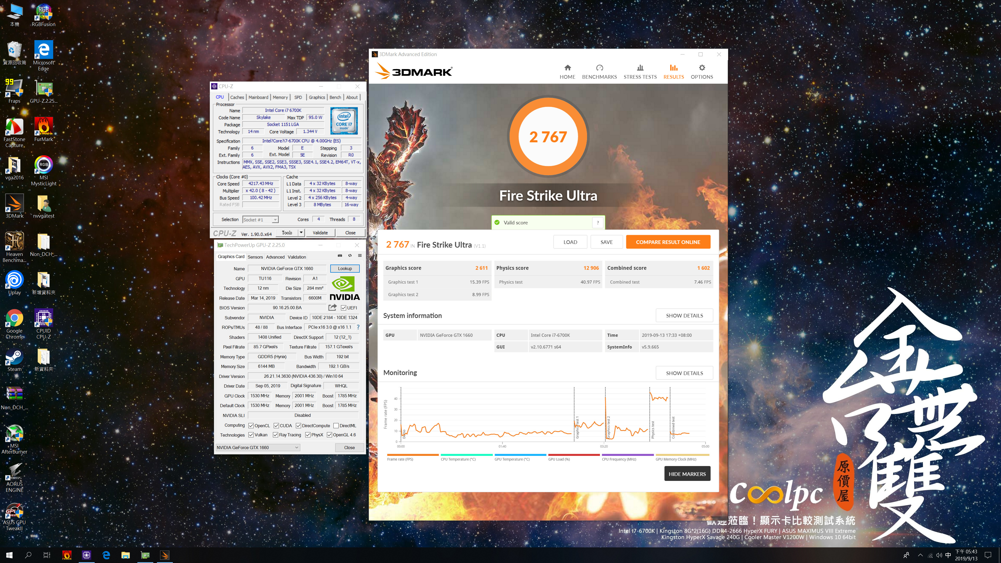This screenshot has height=563, width=1001.
Task: Click the GPU-Z screenshot camera icon
Action: 340,256
